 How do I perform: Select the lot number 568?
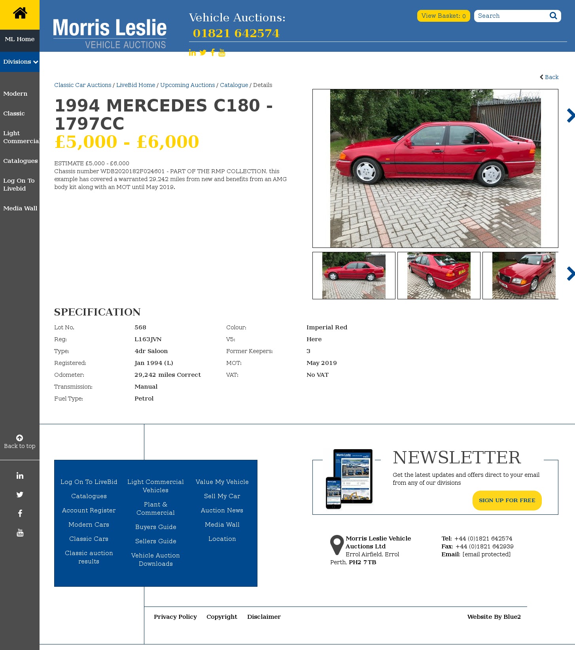(x=140, y=327)
